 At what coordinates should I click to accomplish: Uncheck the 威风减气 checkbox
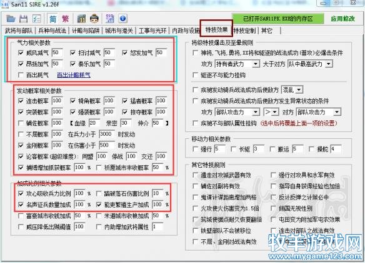pyautogui.click(x=21, y=53)
